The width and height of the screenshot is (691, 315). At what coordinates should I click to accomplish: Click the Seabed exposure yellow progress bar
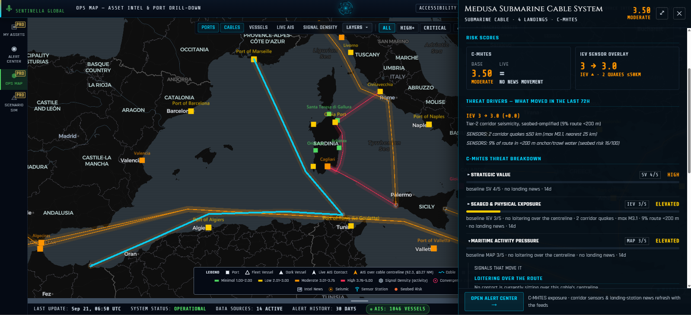483,211
